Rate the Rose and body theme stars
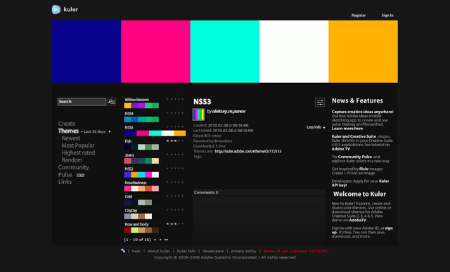Screen dimensions: 450x272 point(175,224)
